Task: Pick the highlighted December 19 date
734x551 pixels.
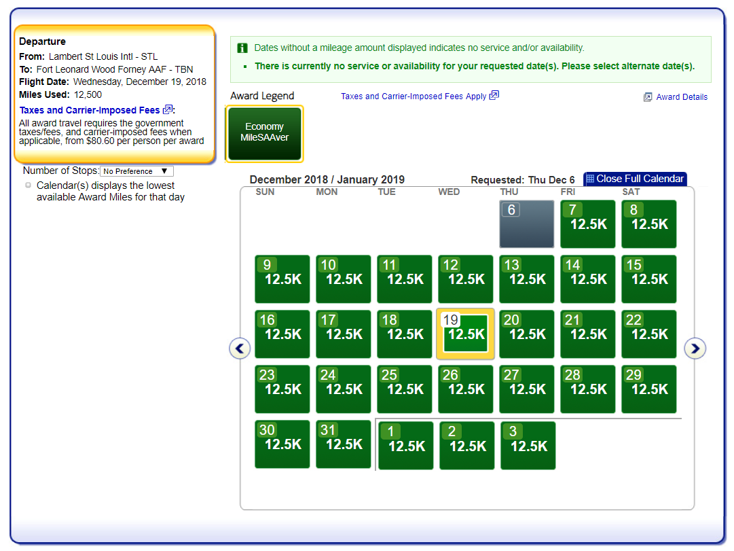Action: (x=466, y=334)
